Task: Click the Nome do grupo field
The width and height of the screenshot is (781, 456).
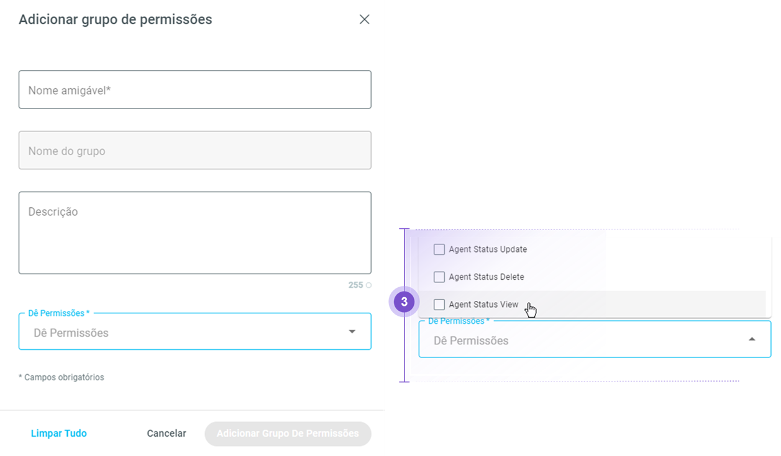Action: [x=194, y=151]
